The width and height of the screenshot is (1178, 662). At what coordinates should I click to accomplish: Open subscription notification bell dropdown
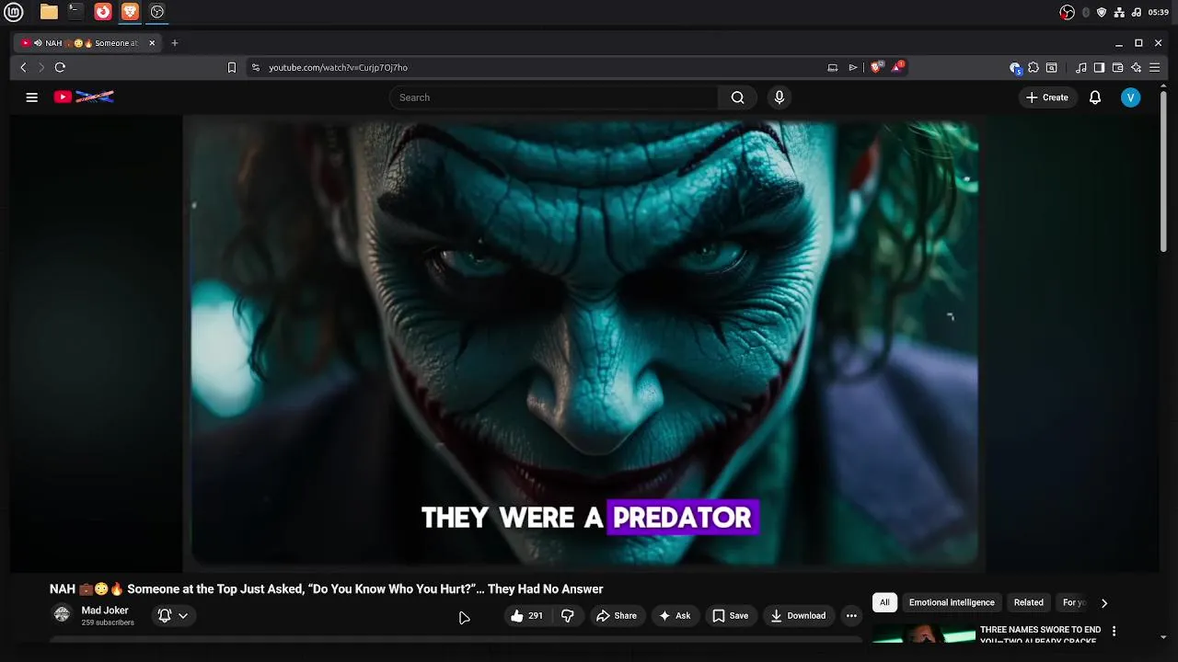pos(173,616)
